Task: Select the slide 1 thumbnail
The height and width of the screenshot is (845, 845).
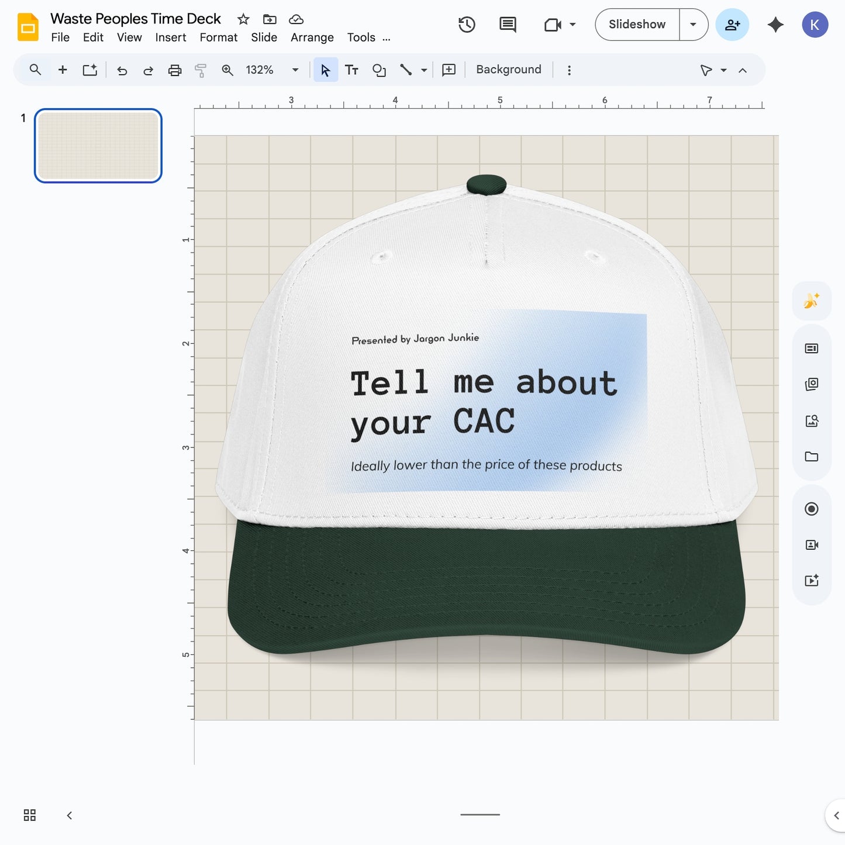Action: click(x=98, y=146)
